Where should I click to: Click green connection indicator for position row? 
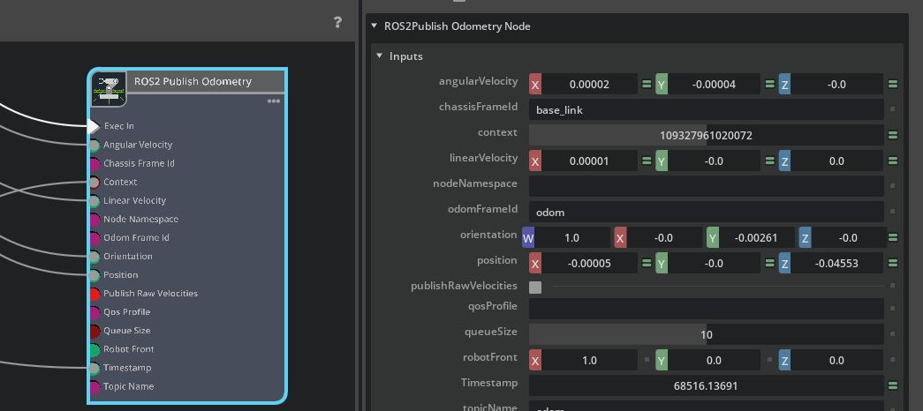coord(892,264)
